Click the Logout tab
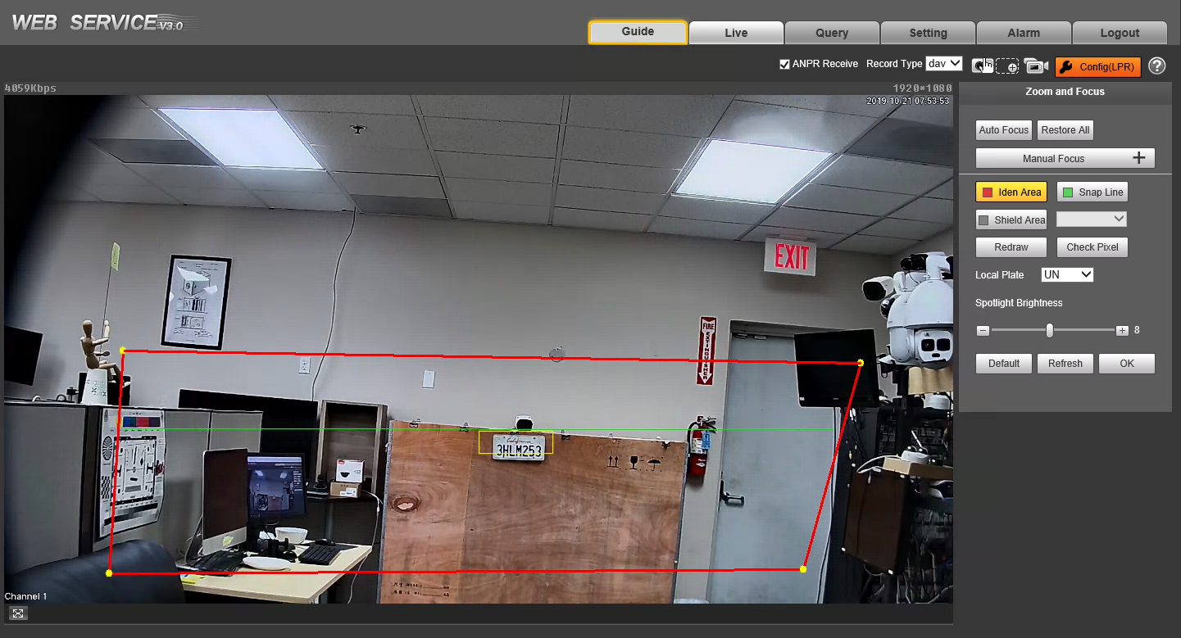This screenshot has width=1181, height=638. point(1120,33)
